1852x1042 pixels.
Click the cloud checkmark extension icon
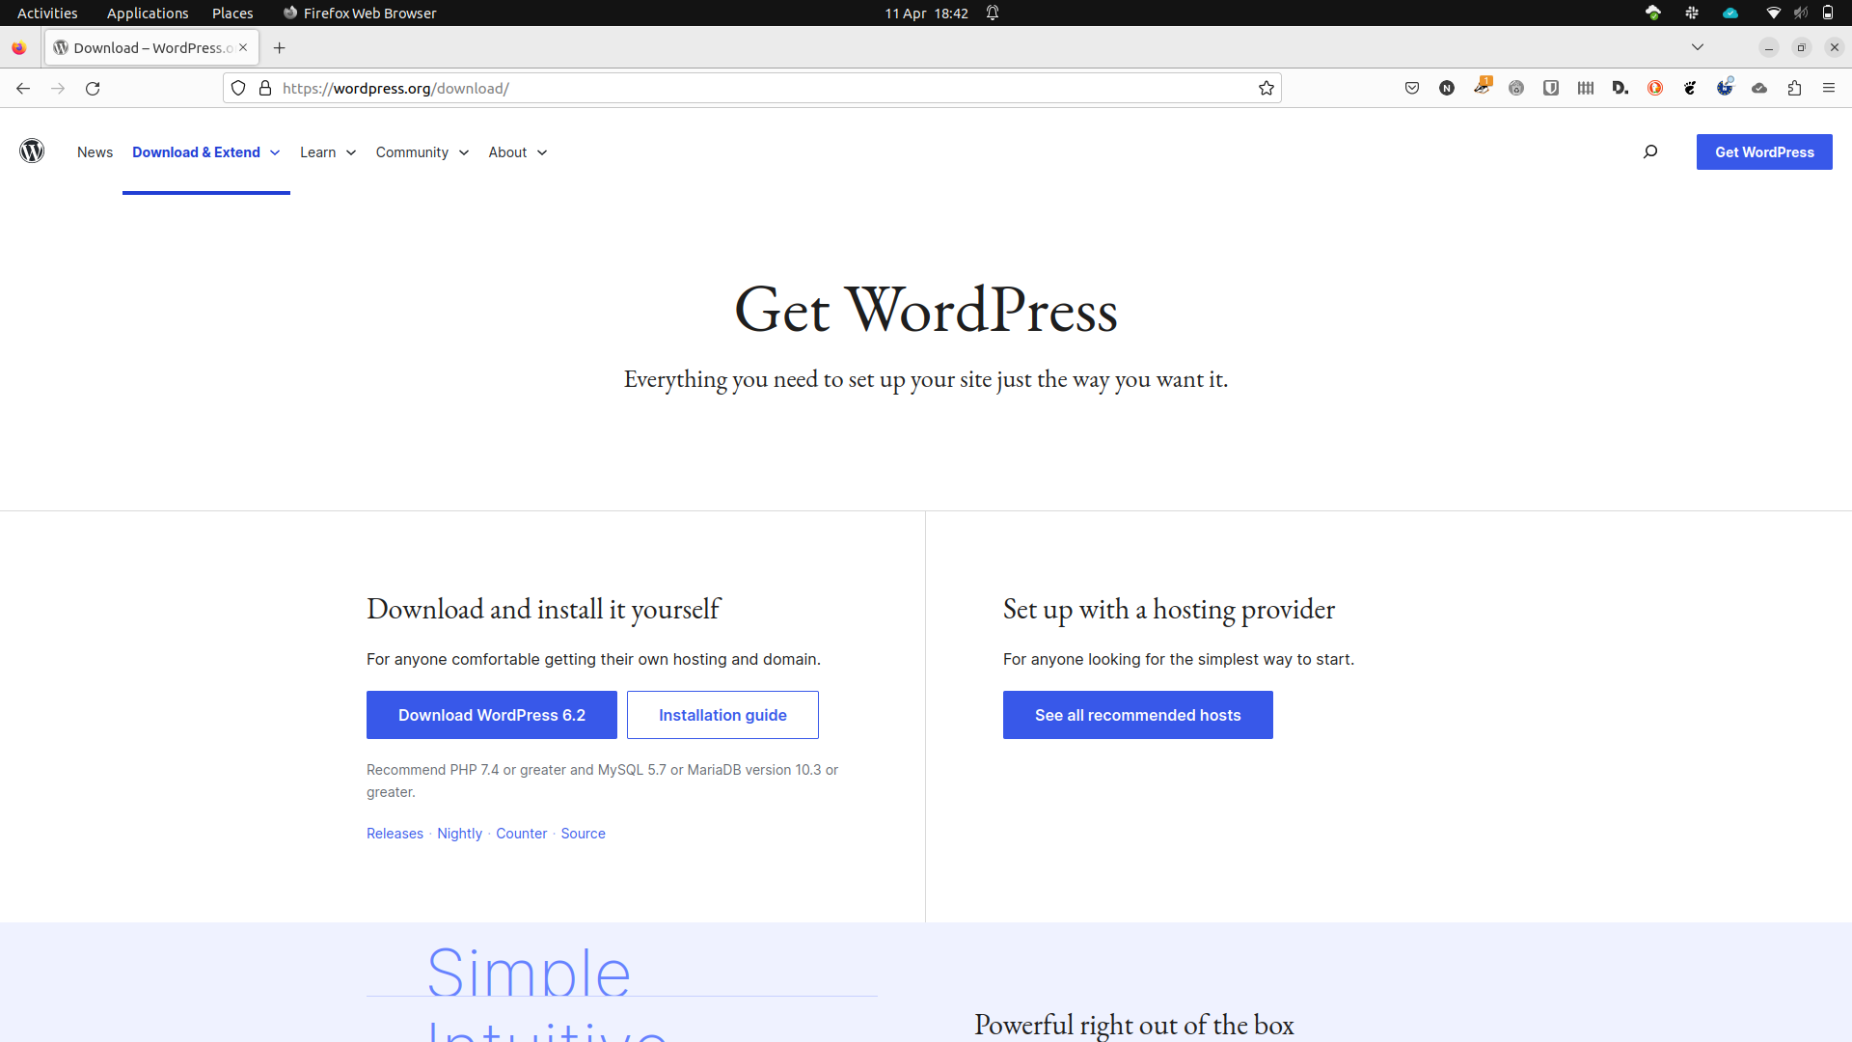[1759, 88]
